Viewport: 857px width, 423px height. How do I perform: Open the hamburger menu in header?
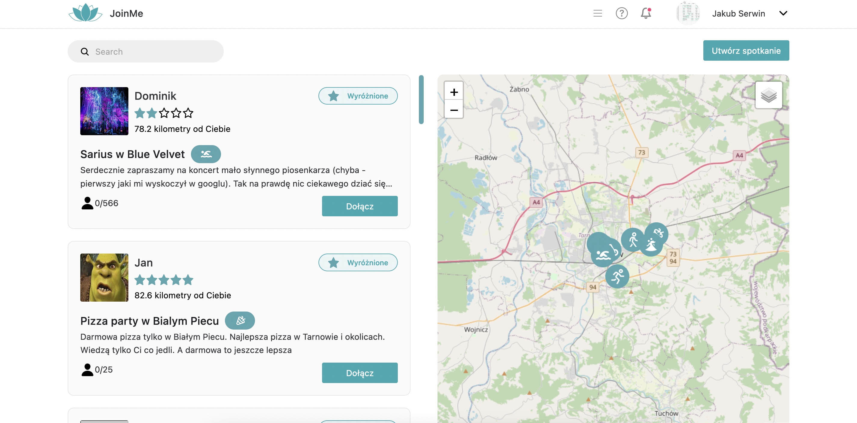coord(597,14)
